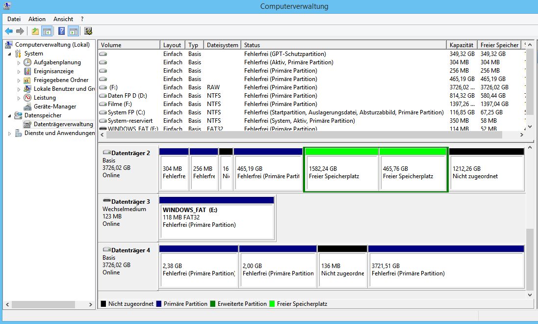The image size is (538, 324).
Task: Click the last toolbar icon with the checklist
Action: point(88,31)
